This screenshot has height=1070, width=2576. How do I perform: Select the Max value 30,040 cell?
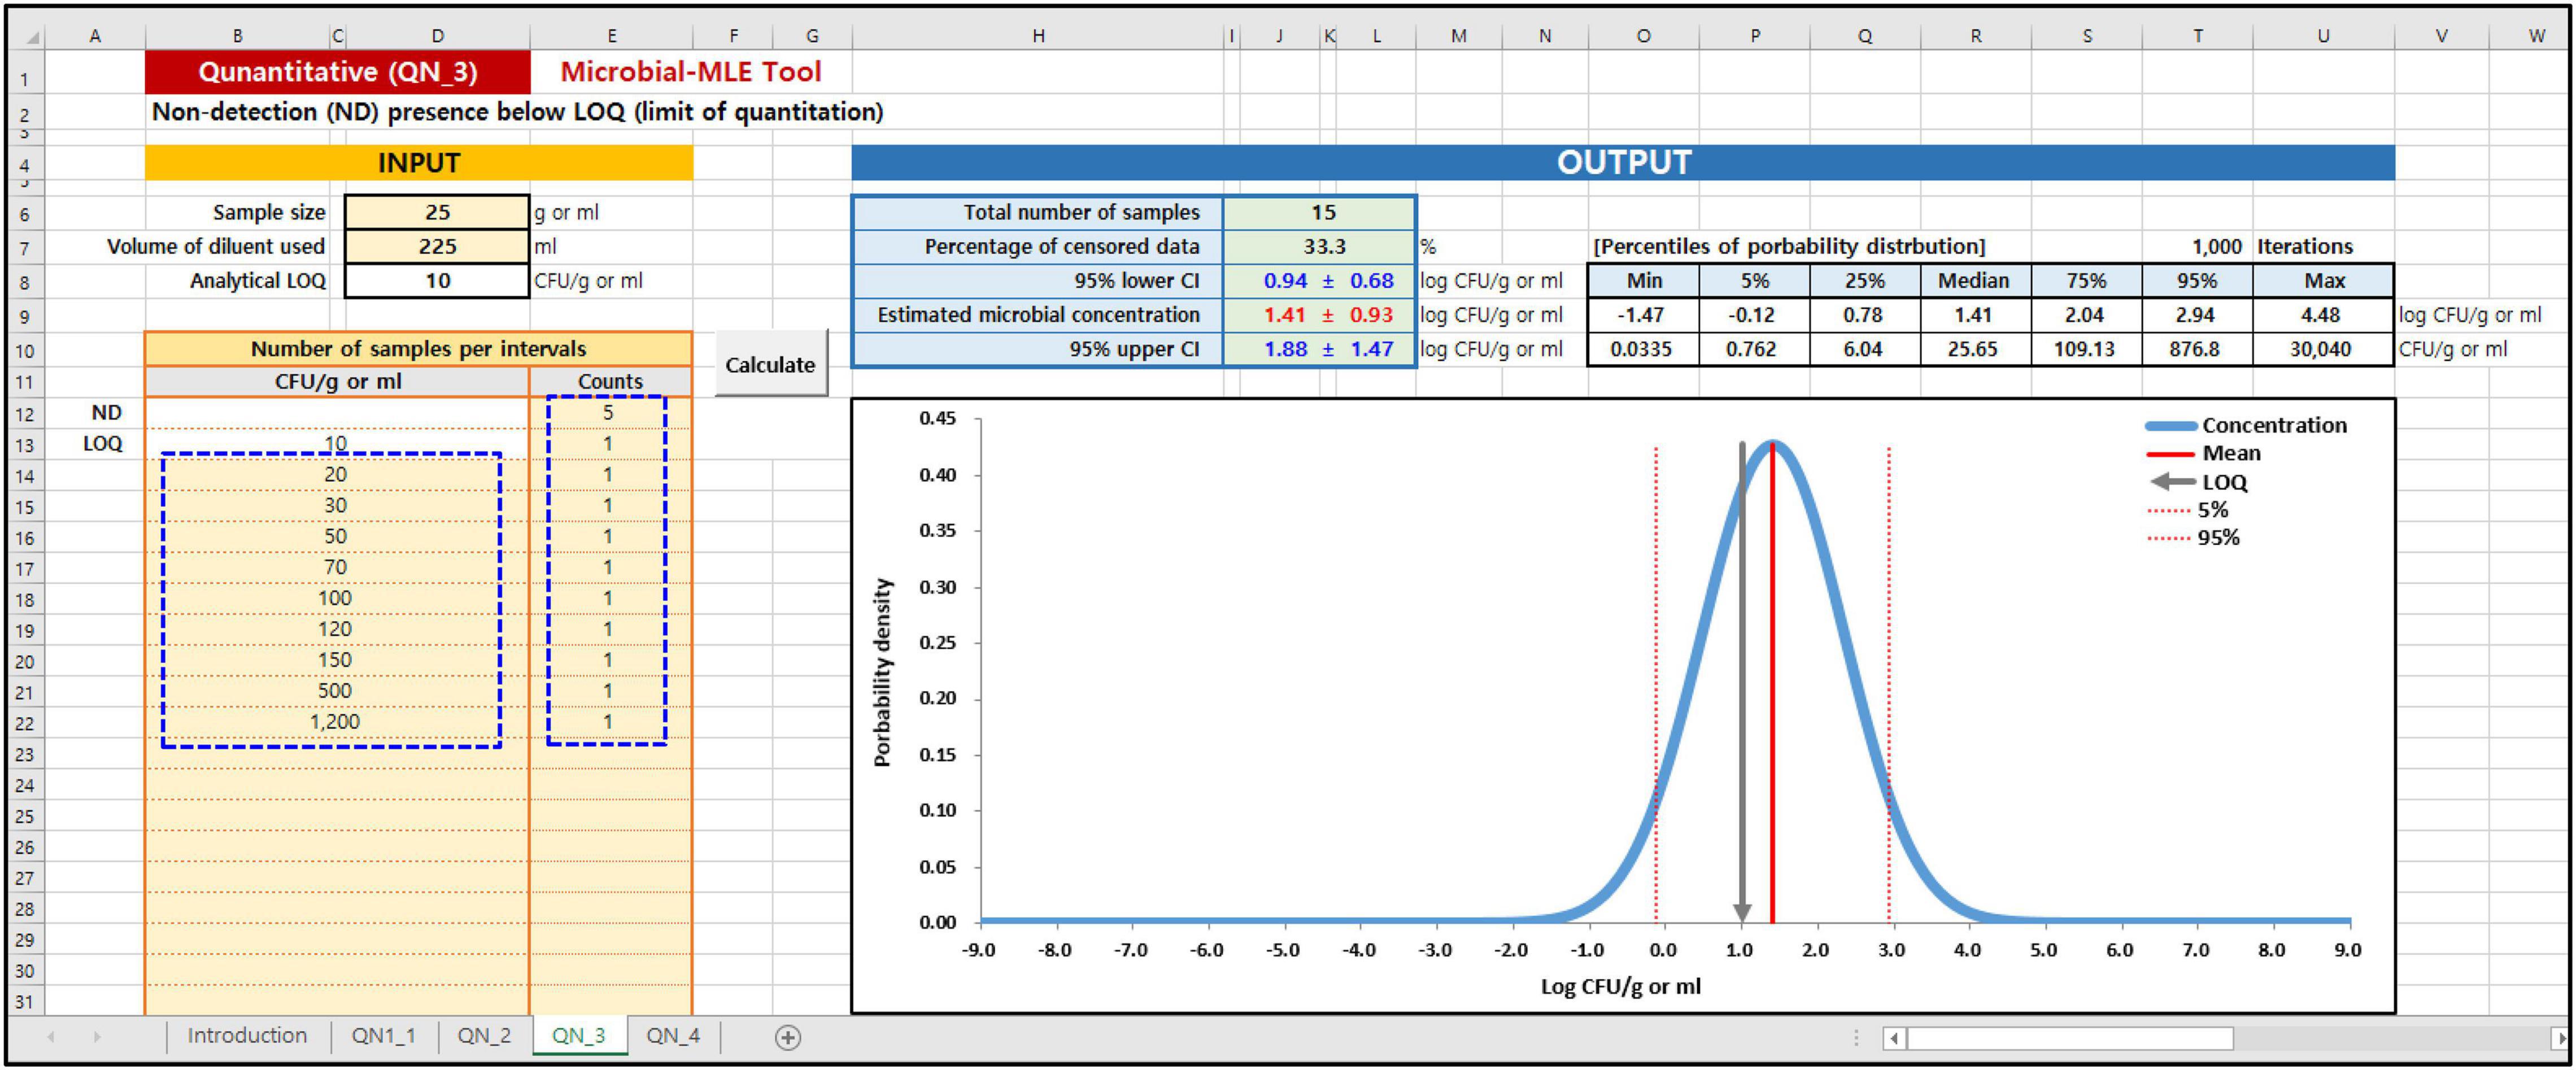2322,349
